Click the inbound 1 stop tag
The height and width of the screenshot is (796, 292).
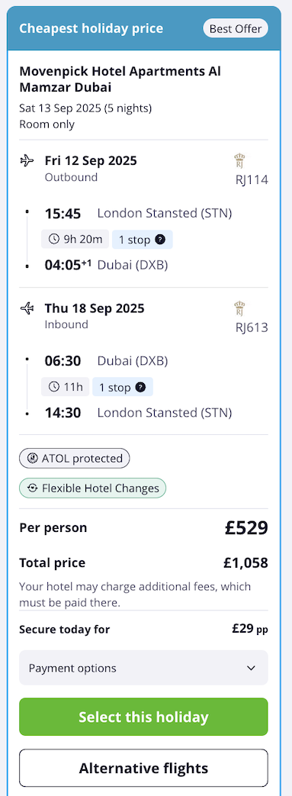tap(123, 388)
